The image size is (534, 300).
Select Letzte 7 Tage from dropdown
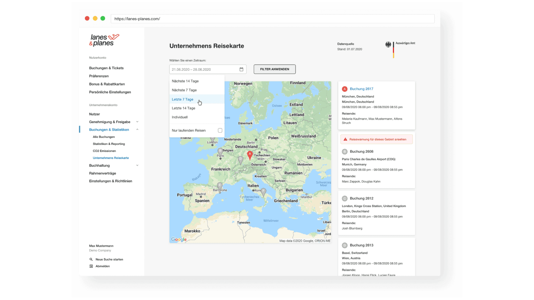[x=182, y=99]
